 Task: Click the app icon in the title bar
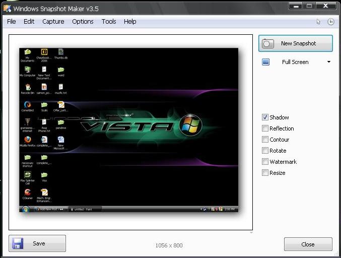7,9
